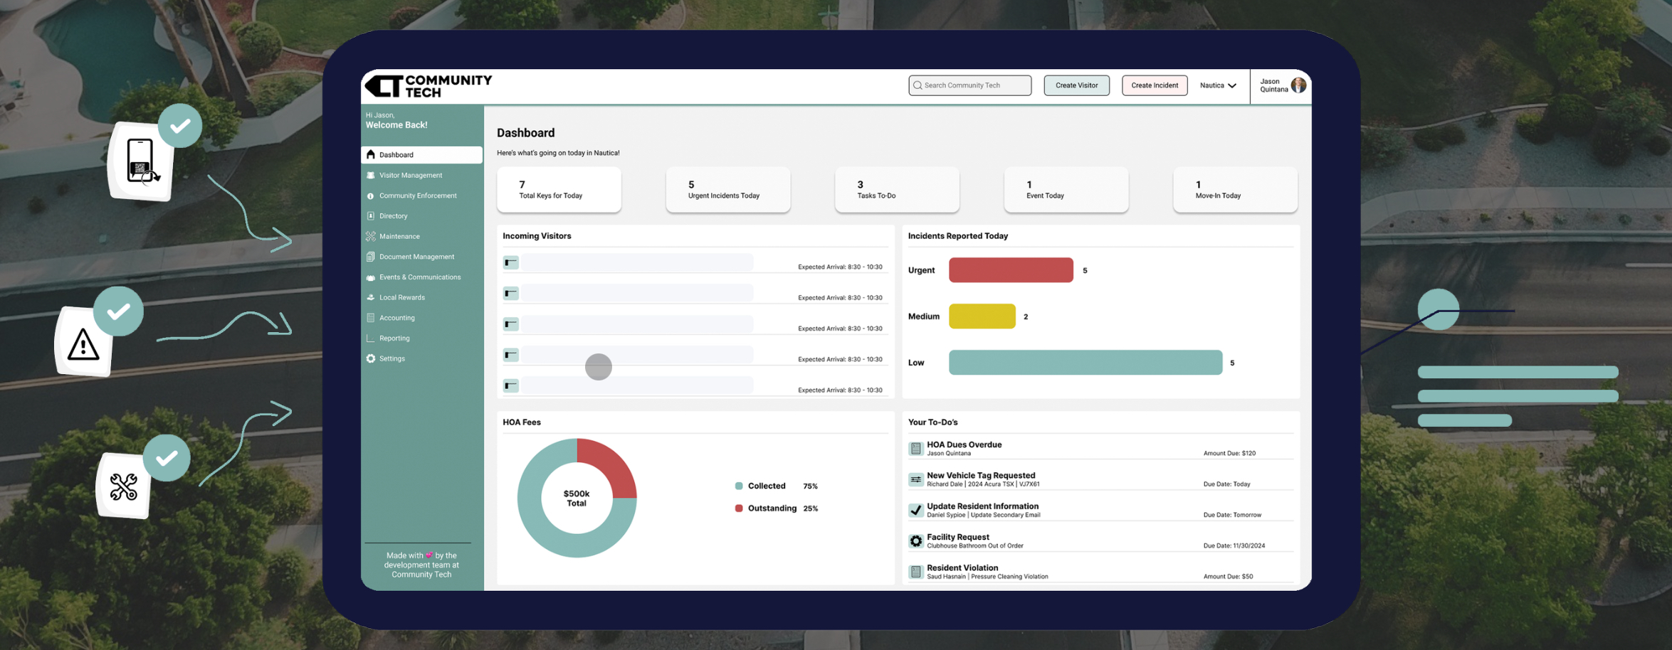Click the Accounting sidebar icon

pos(370,317)
